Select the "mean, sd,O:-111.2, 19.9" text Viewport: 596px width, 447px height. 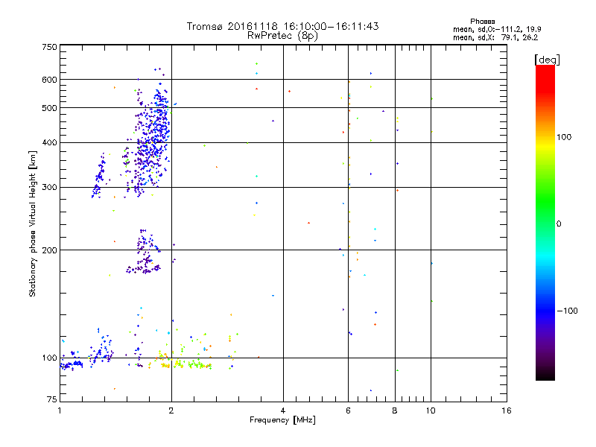[x=497, y=29]
